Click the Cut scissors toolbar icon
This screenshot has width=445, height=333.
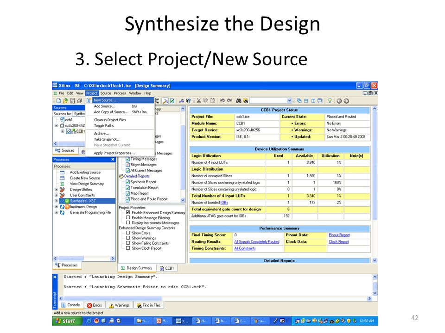(199, 101)
